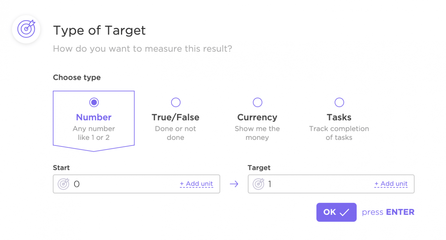Image resolution: width=446 pixels, height=240 pixels.
Task: Choose the Tasks type label
Action: (339, 117)
